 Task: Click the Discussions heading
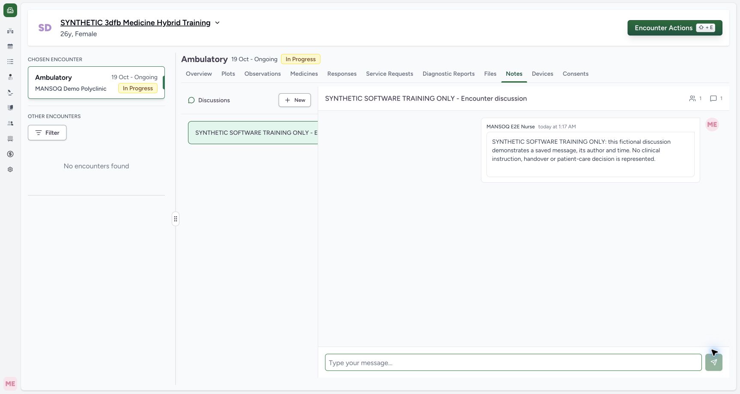tap(214, 100)
